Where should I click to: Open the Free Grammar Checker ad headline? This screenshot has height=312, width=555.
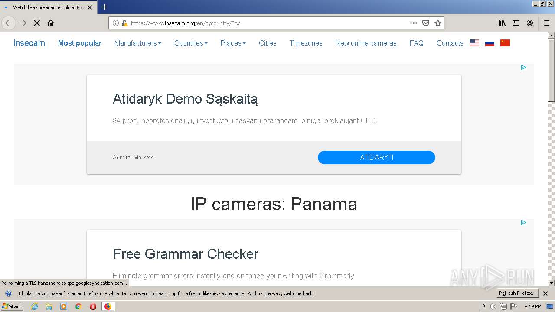pos(186,254)
